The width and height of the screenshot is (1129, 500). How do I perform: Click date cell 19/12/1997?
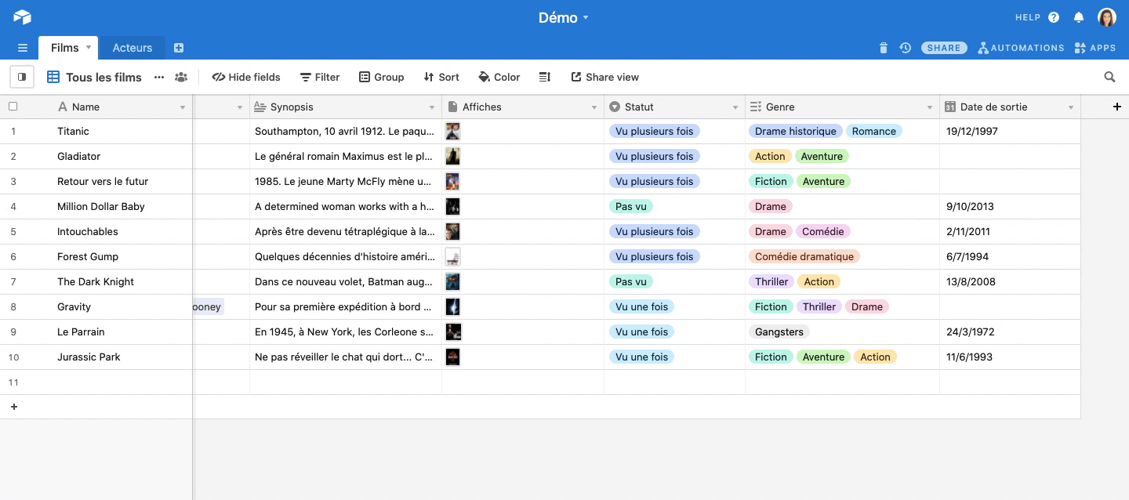1010,131
